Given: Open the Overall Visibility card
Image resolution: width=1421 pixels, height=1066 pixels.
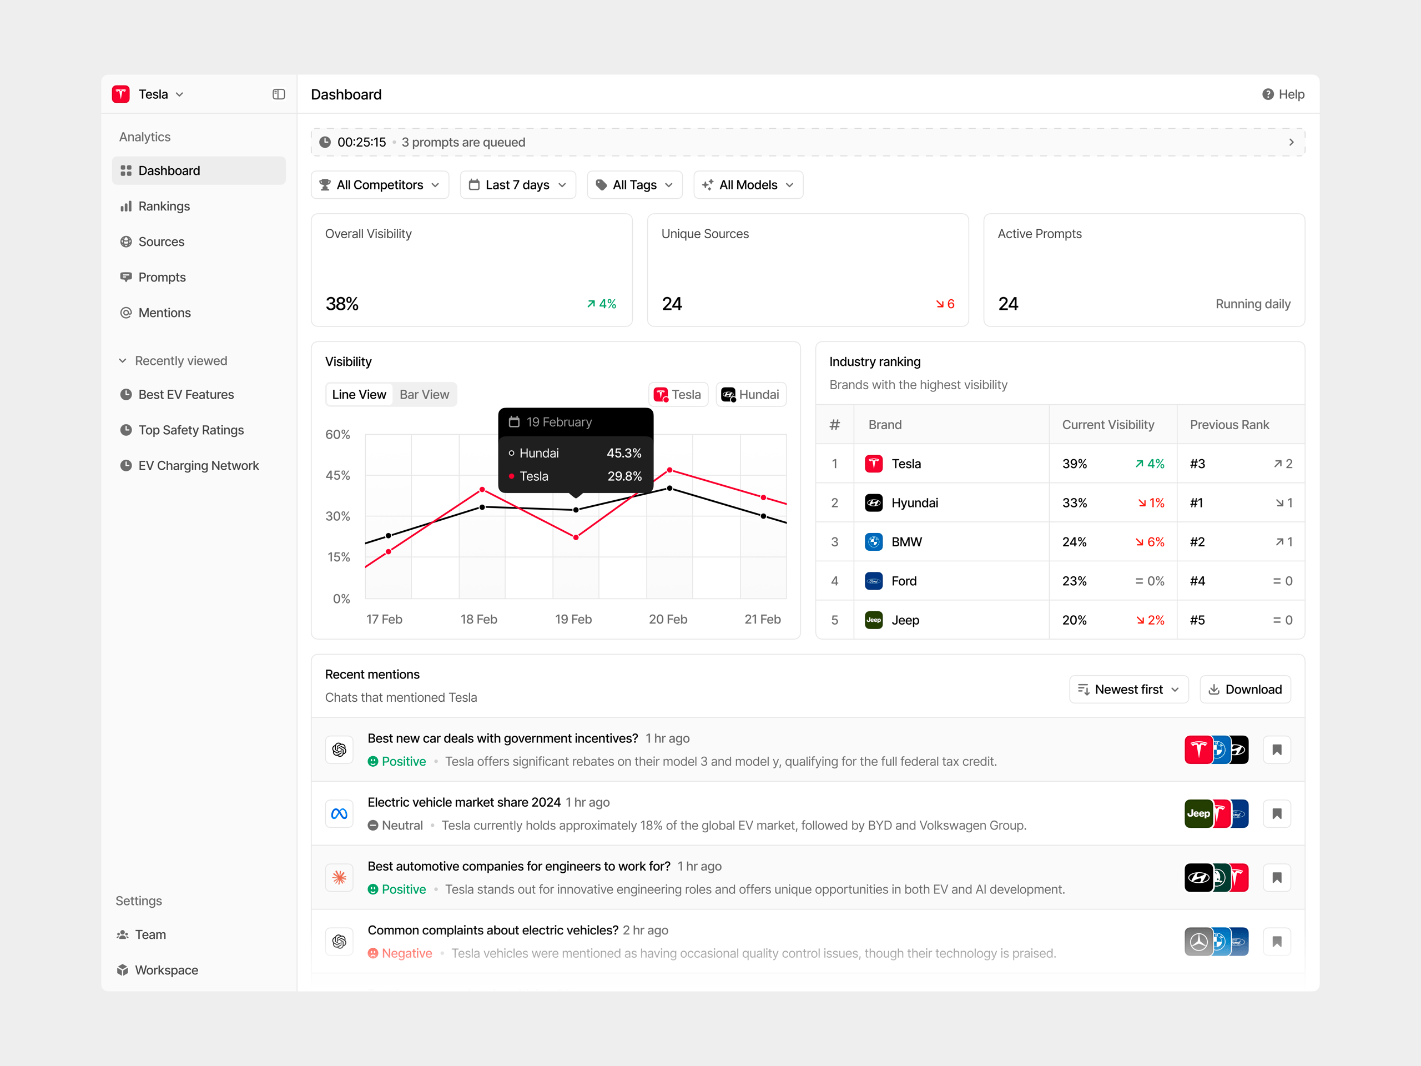Looking at the screenshot, I should [x=471, y=270].
